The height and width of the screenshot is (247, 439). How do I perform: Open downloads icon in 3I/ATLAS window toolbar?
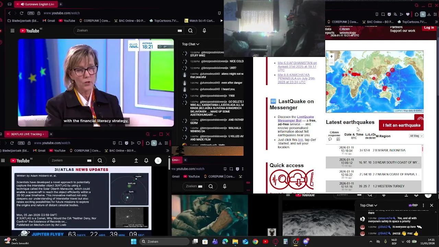(x=160, y=143)
